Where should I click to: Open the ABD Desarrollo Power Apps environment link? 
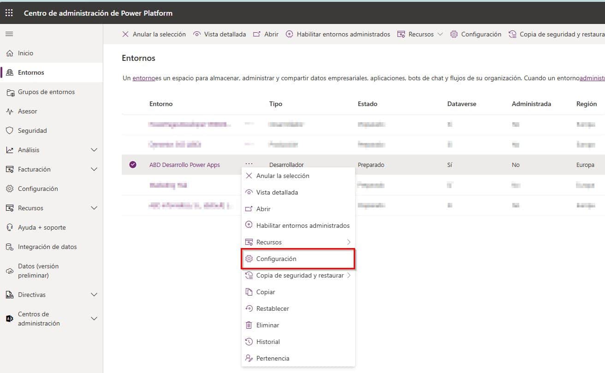184,165
